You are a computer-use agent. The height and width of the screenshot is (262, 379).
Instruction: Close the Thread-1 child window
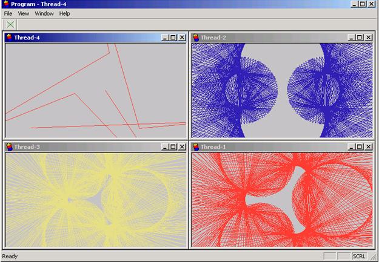tap(368, 146)
